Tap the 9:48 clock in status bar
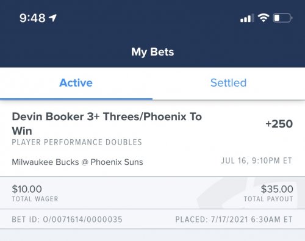Viewport: 305px width, 241px height. point(32,18)
